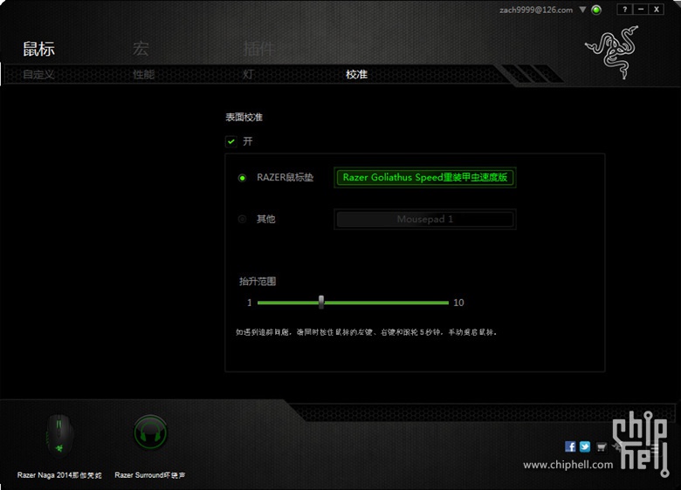681x490 pixels.
Task: Select the 其他 radio button
Action: click(x=243, y=220)
